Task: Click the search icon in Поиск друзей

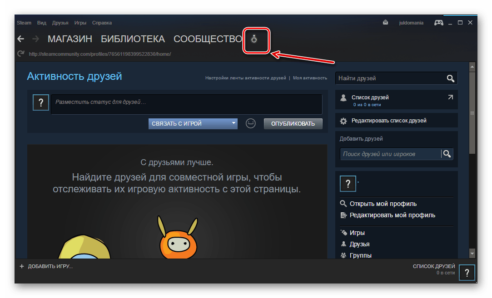Action: coord(447,154)
